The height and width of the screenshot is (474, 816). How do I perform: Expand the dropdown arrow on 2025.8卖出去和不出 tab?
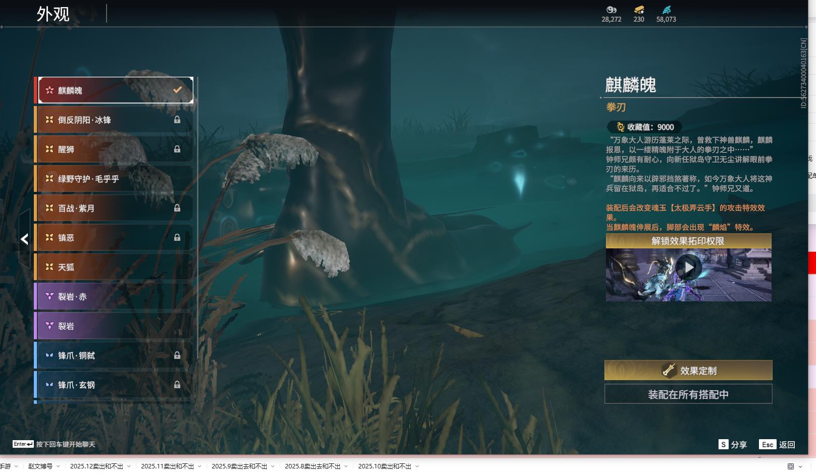pyautogui.click(x=346, y=466)
